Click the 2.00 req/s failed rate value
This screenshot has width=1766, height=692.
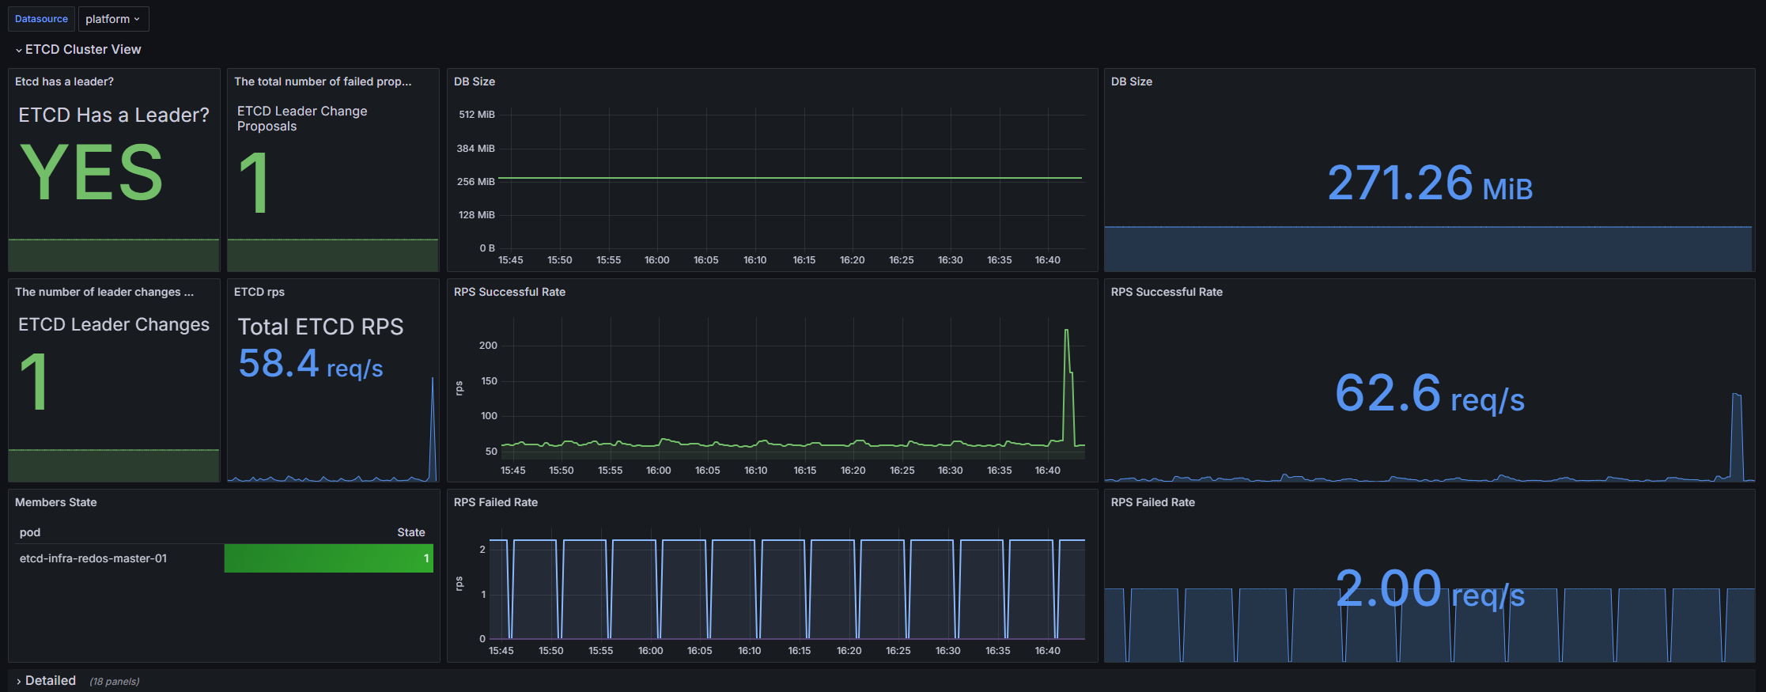click(1429, 590)
